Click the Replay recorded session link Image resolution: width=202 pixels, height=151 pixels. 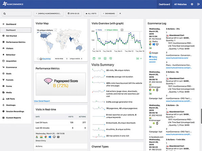(x=153, y=59)
